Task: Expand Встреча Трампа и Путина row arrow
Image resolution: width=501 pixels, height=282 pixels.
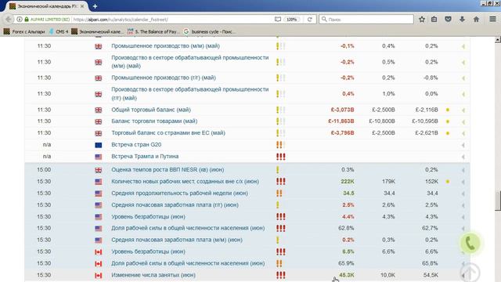Action: tap(463, 157)
